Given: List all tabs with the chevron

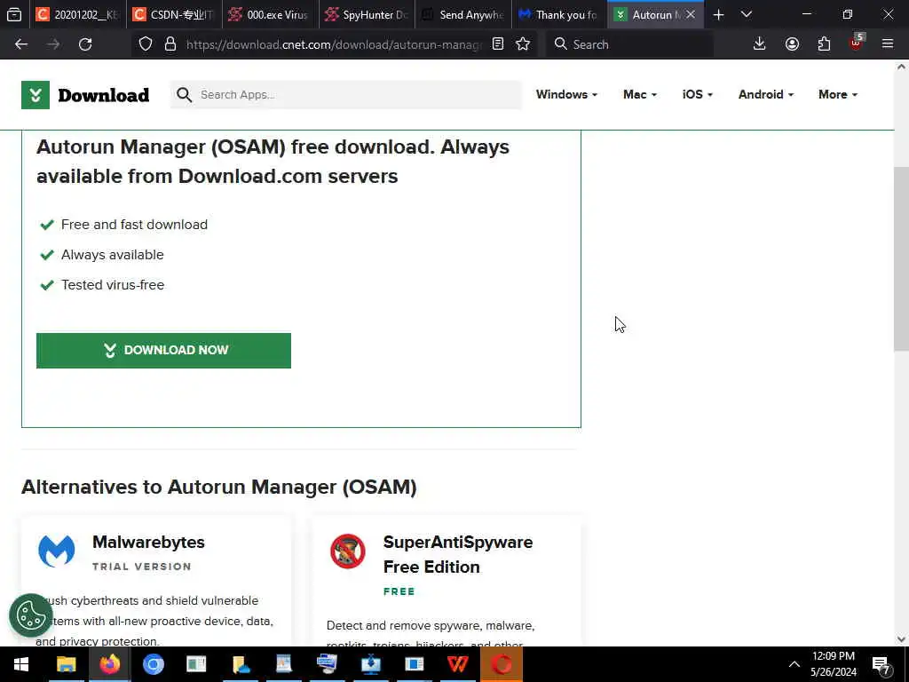Looking at the screenshot, I should coord(747,15).
